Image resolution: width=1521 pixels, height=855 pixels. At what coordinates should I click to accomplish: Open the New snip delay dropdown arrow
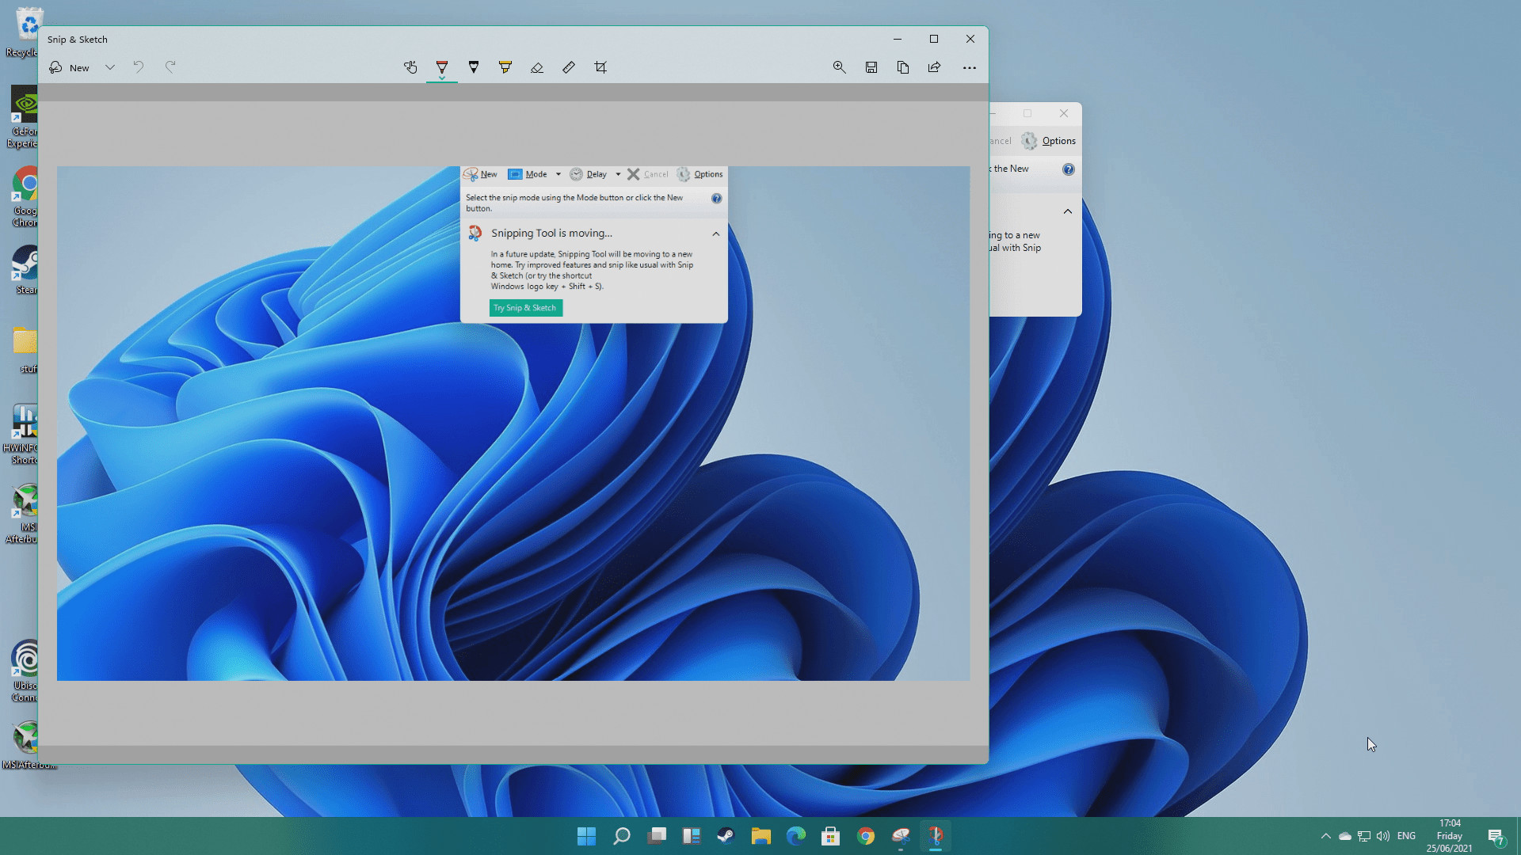[x=110, y=68]
